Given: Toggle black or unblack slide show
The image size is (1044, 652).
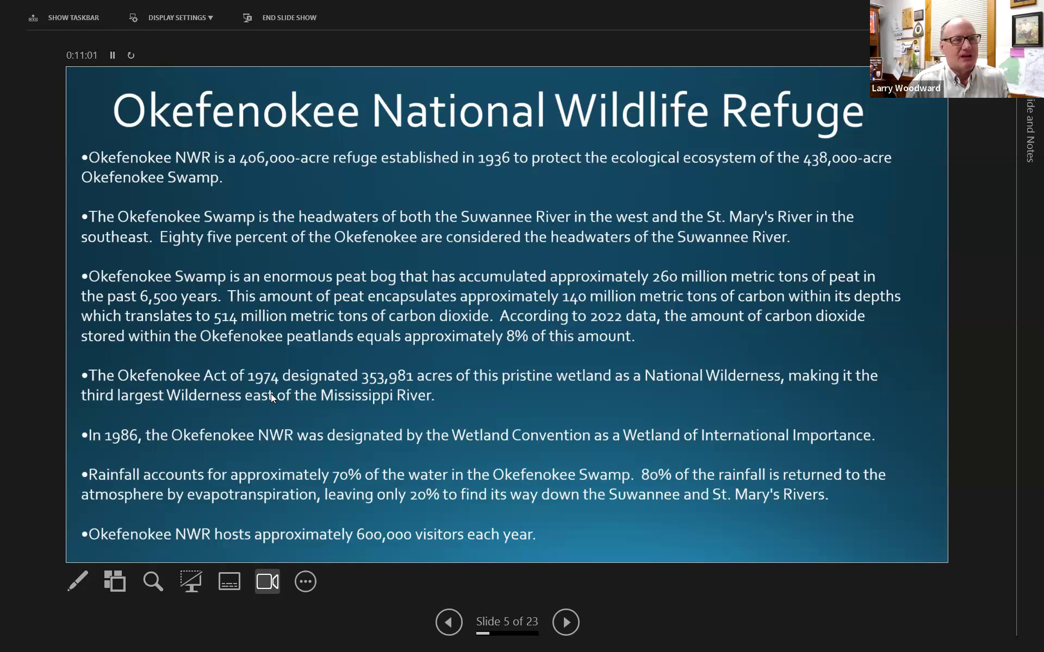Looking at the screenshot, I should click(x=191, y=581).
